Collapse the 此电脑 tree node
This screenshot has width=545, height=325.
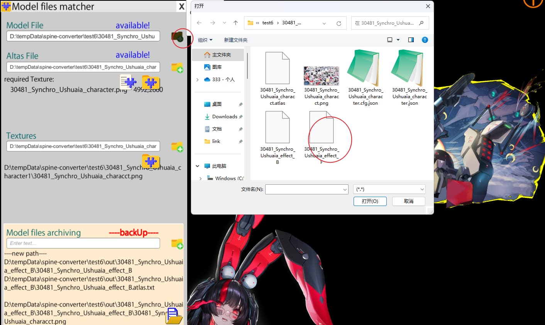pyautogui.click(x=197, y=166)
